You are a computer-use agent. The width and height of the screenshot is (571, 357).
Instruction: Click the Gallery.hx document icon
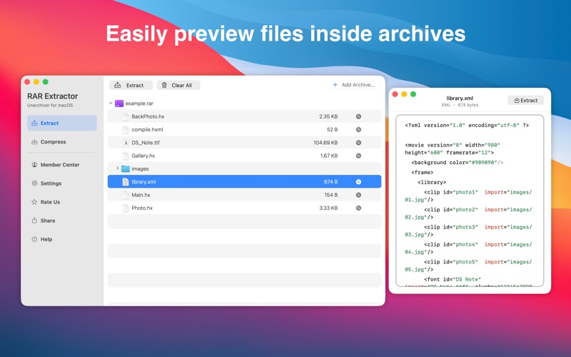(126, 156)
